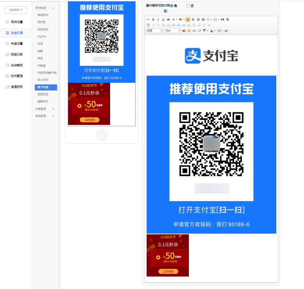304x289 pixels.
Task: Select 否 for image zoom preview
Action: tap(188, 6)
